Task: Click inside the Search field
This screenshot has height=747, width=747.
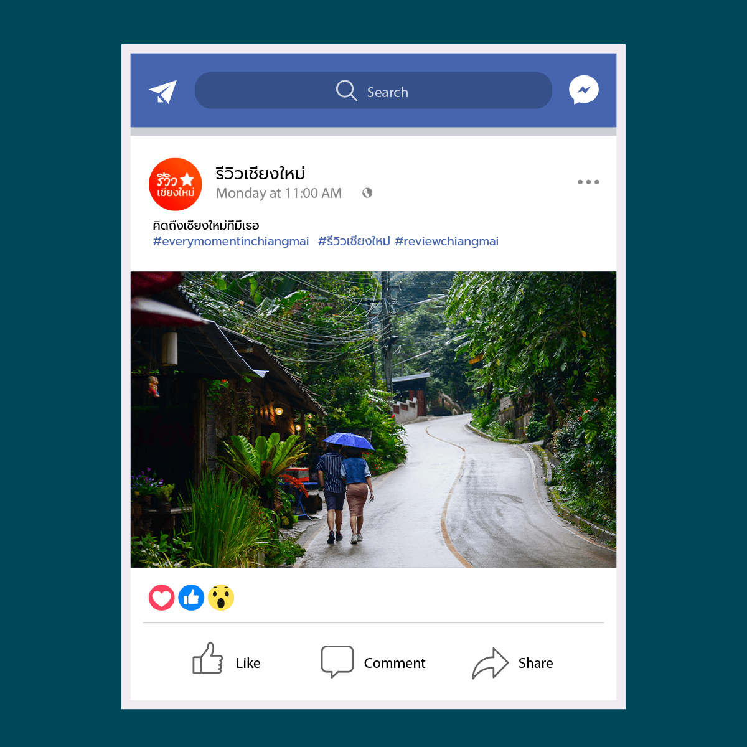Action: point(374,90)
